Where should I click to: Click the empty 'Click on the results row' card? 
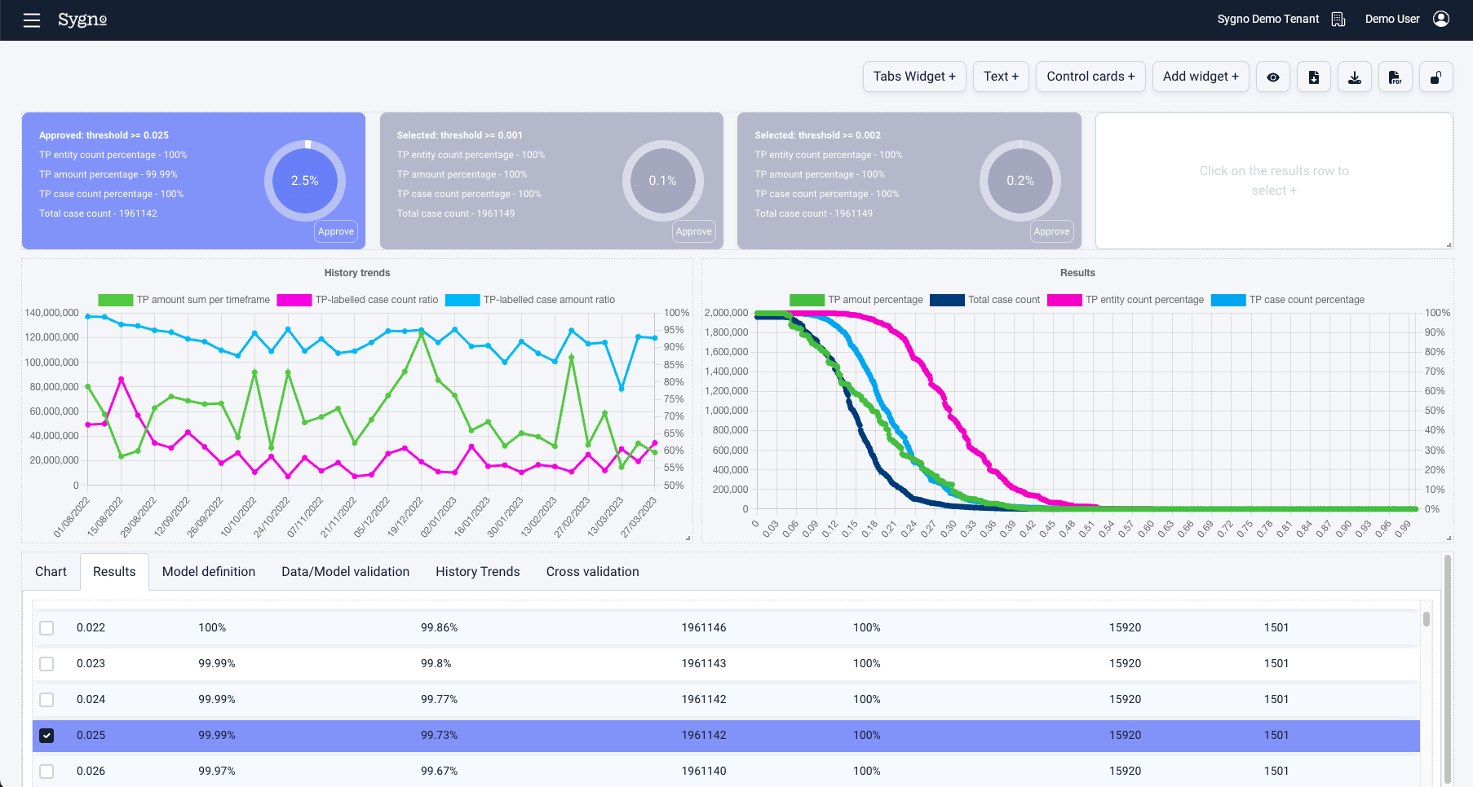[x=1273, y=181]
